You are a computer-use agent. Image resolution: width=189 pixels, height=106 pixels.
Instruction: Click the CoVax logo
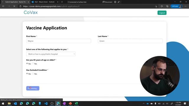(31, 12)
